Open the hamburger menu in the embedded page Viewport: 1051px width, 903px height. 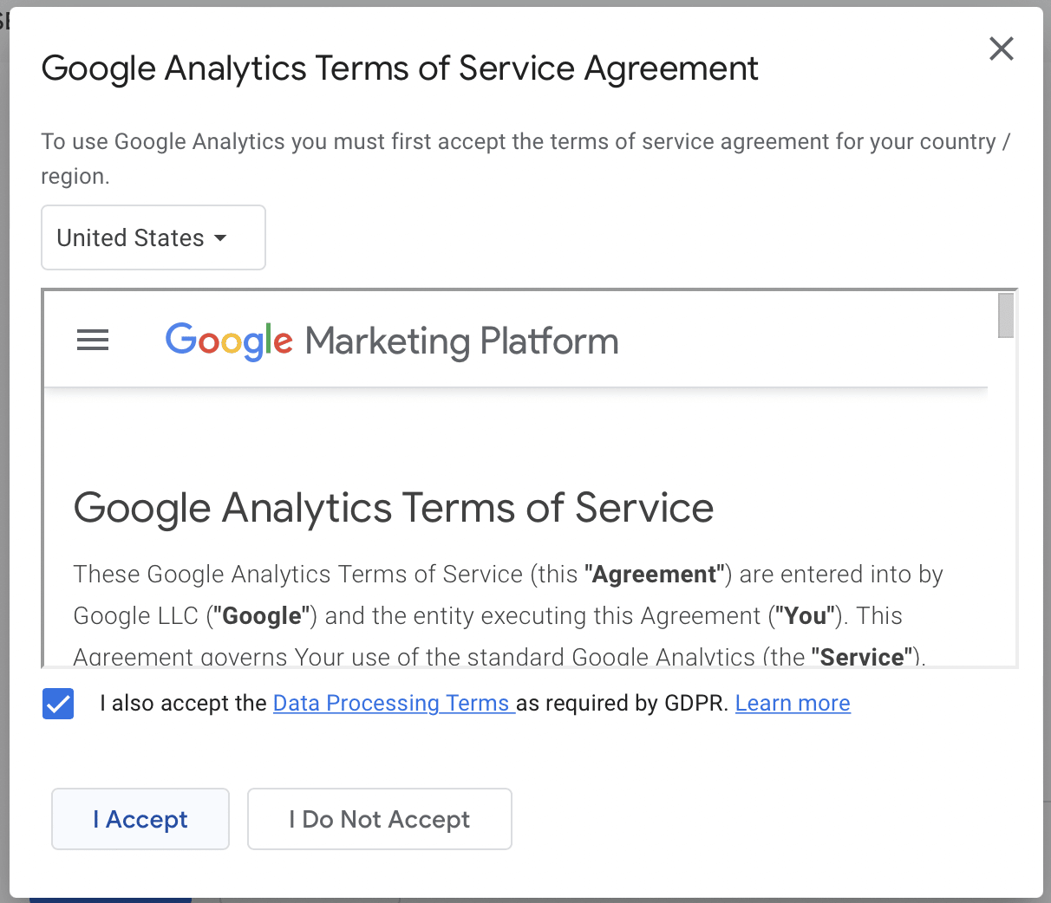tap(93, 341)
